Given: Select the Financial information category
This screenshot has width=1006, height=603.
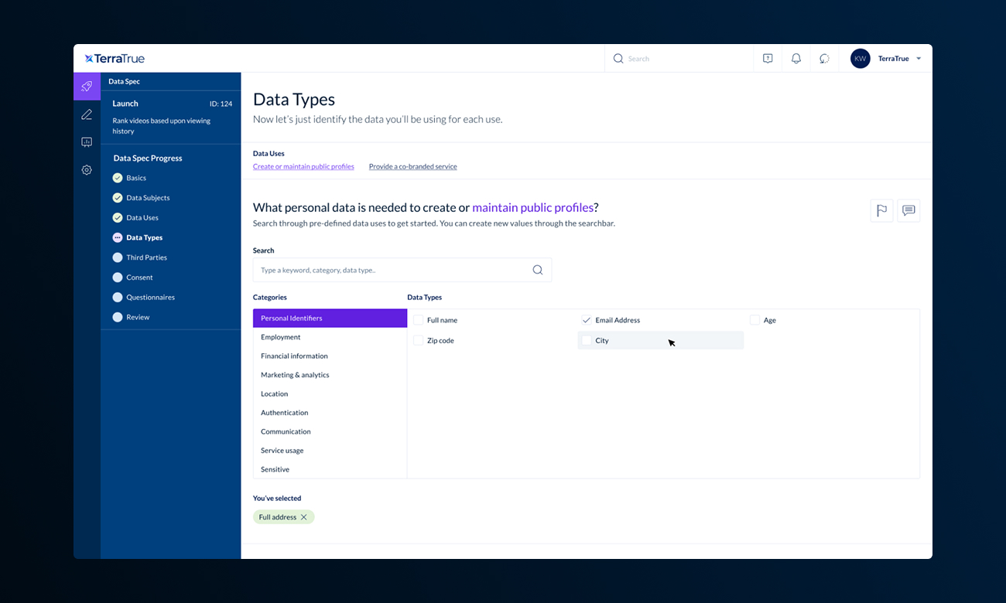Looking at the screenshot, I should tap(330, 356).
